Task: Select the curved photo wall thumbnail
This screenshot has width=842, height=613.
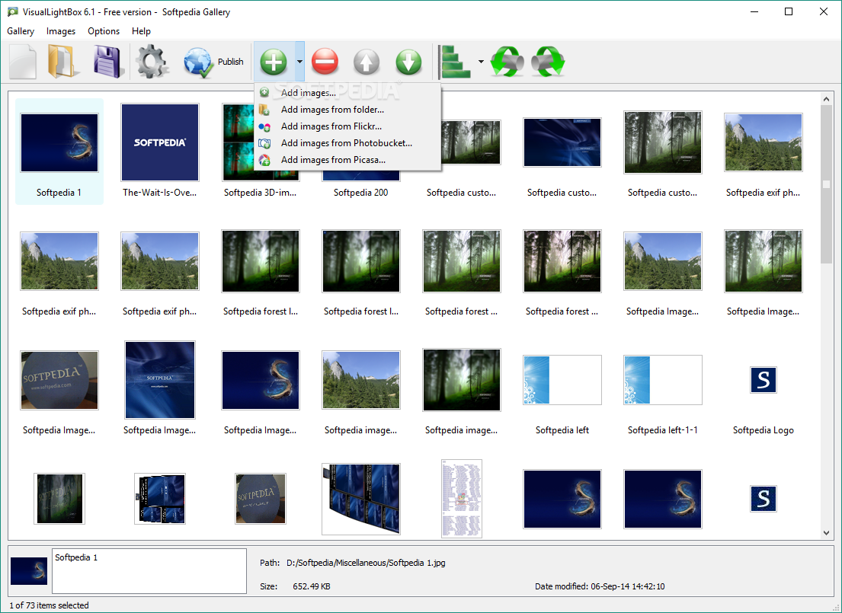Action: click(x=361, y=499)
